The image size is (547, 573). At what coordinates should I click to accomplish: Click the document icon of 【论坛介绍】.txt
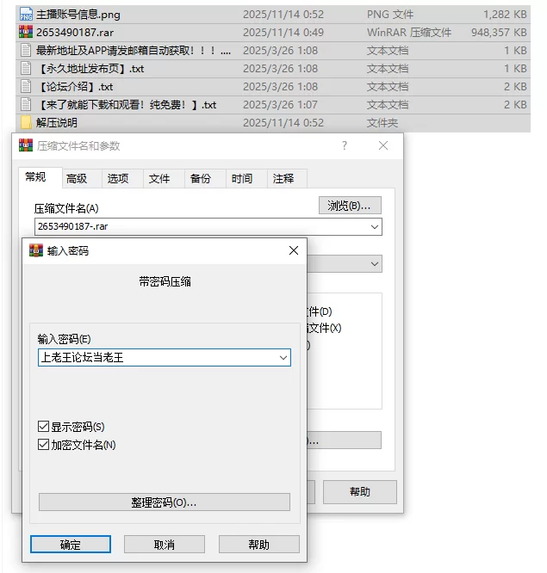[x=26, y=87]
